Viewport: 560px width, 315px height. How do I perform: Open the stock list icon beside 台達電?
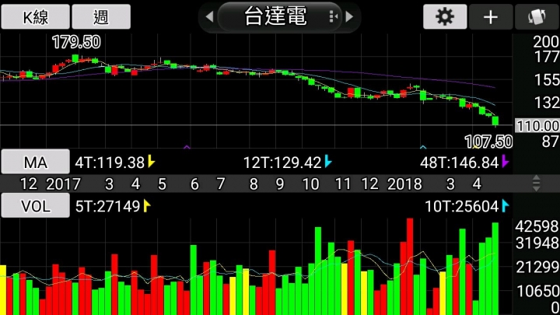point(333,16)
